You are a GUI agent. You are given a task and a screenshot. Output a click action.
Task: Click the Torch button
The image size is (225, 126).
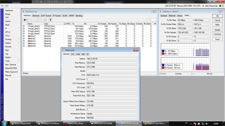point(217,39)
